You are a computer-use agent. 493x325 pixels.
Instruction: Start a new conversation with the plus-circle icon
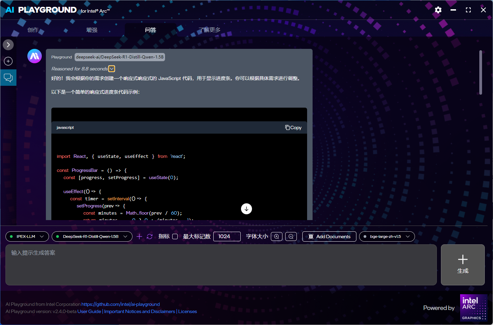pyautogui.click(x=8, y=61)
